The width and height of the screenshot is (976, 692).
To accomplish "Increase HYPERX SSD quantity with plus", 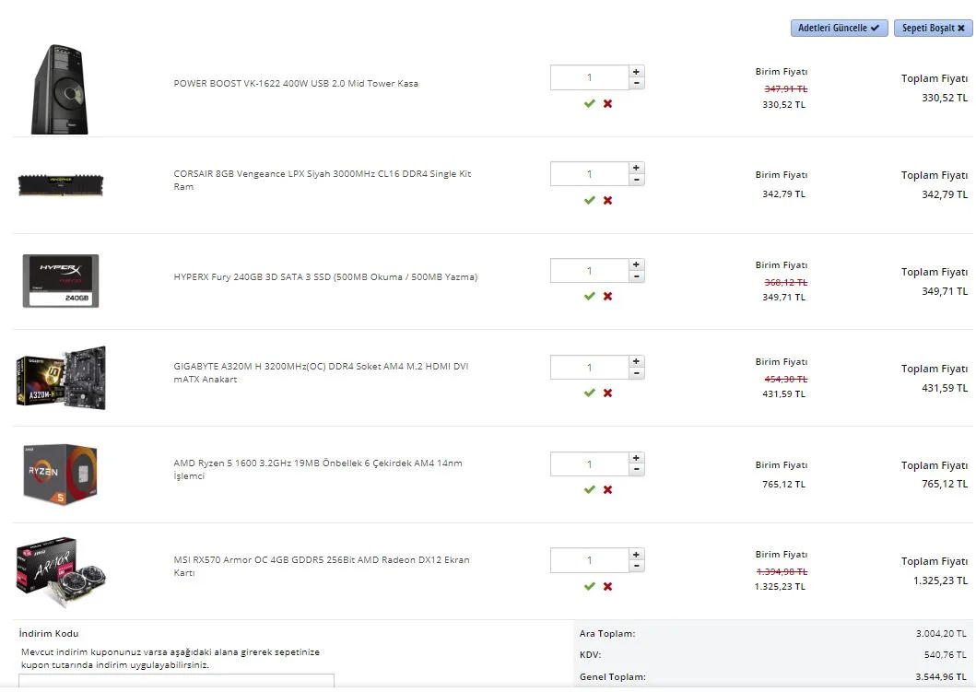I will (x=636, y=264).
